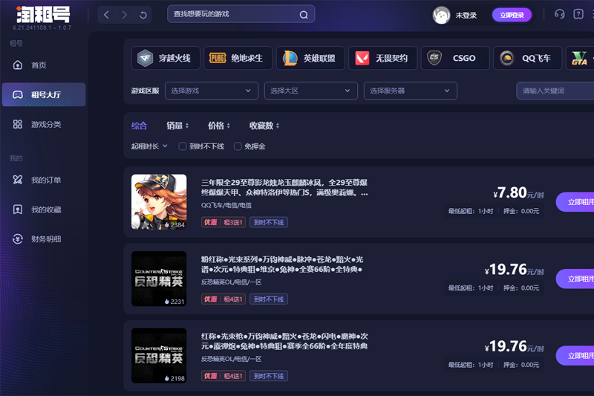Expand the 选择游戏 dropdown

coord(211,91)
